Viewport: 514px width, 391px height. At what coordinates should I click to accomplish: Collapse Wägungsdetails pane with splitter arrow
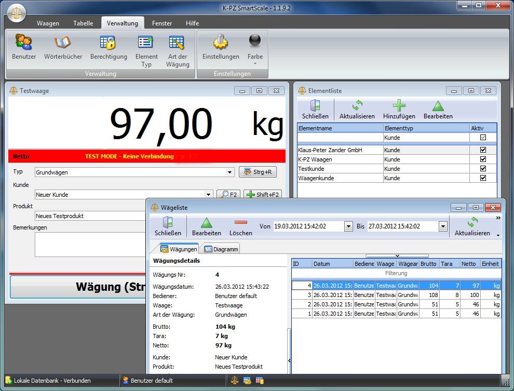point(289,360)
